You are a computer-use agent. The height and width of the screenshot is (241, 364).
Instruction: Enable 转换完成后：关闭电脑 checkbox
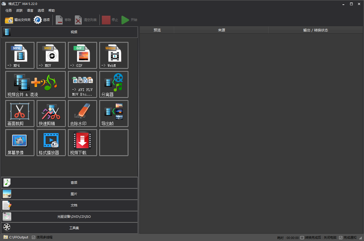pos(302,238)
